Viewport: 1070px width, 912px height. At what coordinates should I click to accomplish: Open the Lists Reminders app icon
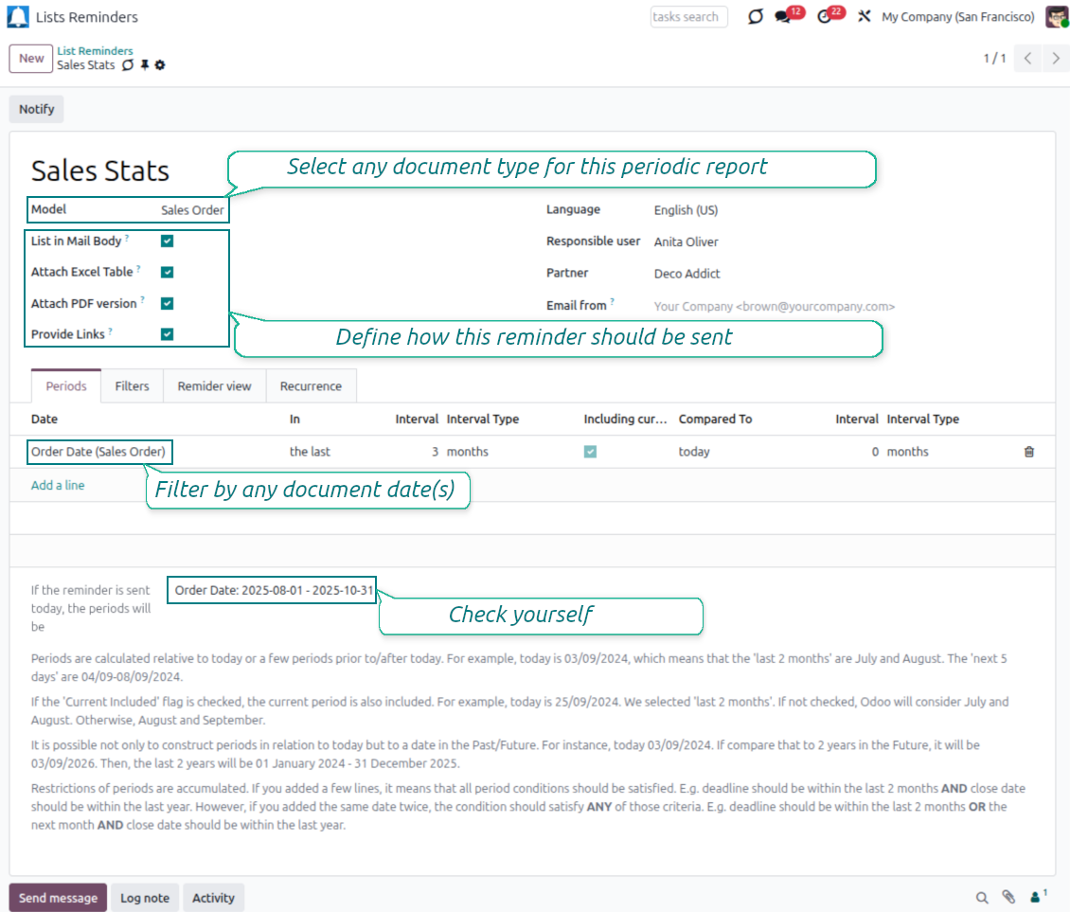coord(18,17)
